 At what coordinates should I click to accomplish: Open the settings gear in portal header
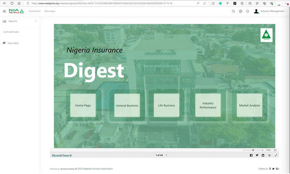tap(240, 11)
